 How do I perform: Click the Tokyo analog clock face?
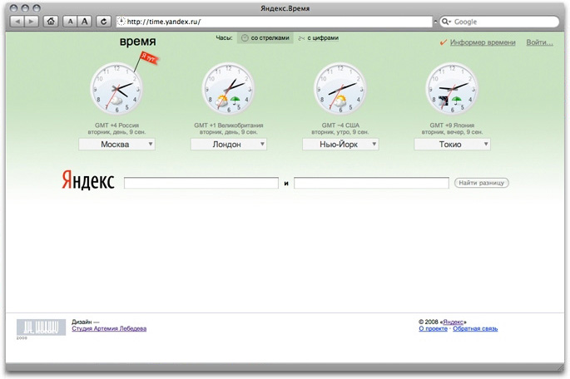pos(452,89)
